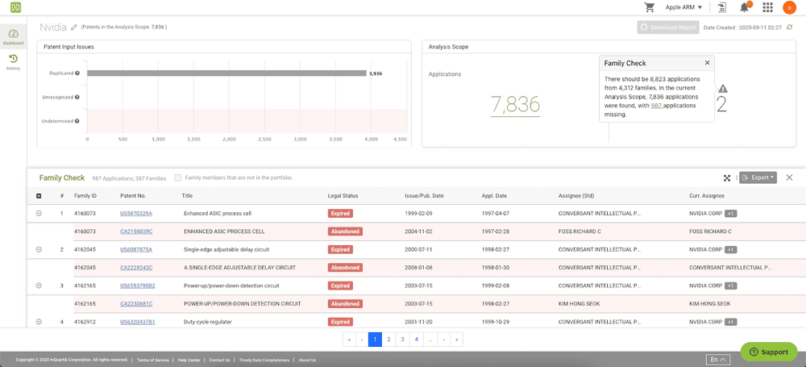This screenshot has height=367, width=806.
Task: Collapse family row 2
Action: (39, 249)
